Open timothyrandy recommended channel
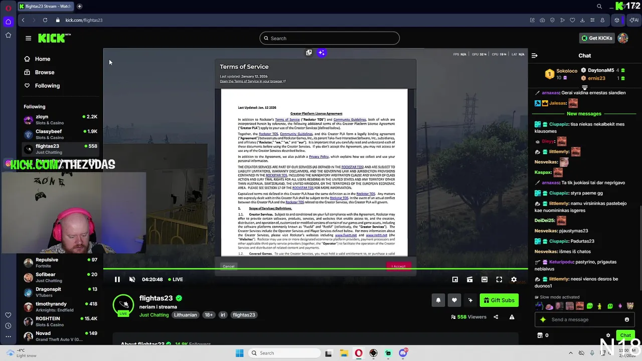This screenshot has height=361, width=642. pos(60,306)
